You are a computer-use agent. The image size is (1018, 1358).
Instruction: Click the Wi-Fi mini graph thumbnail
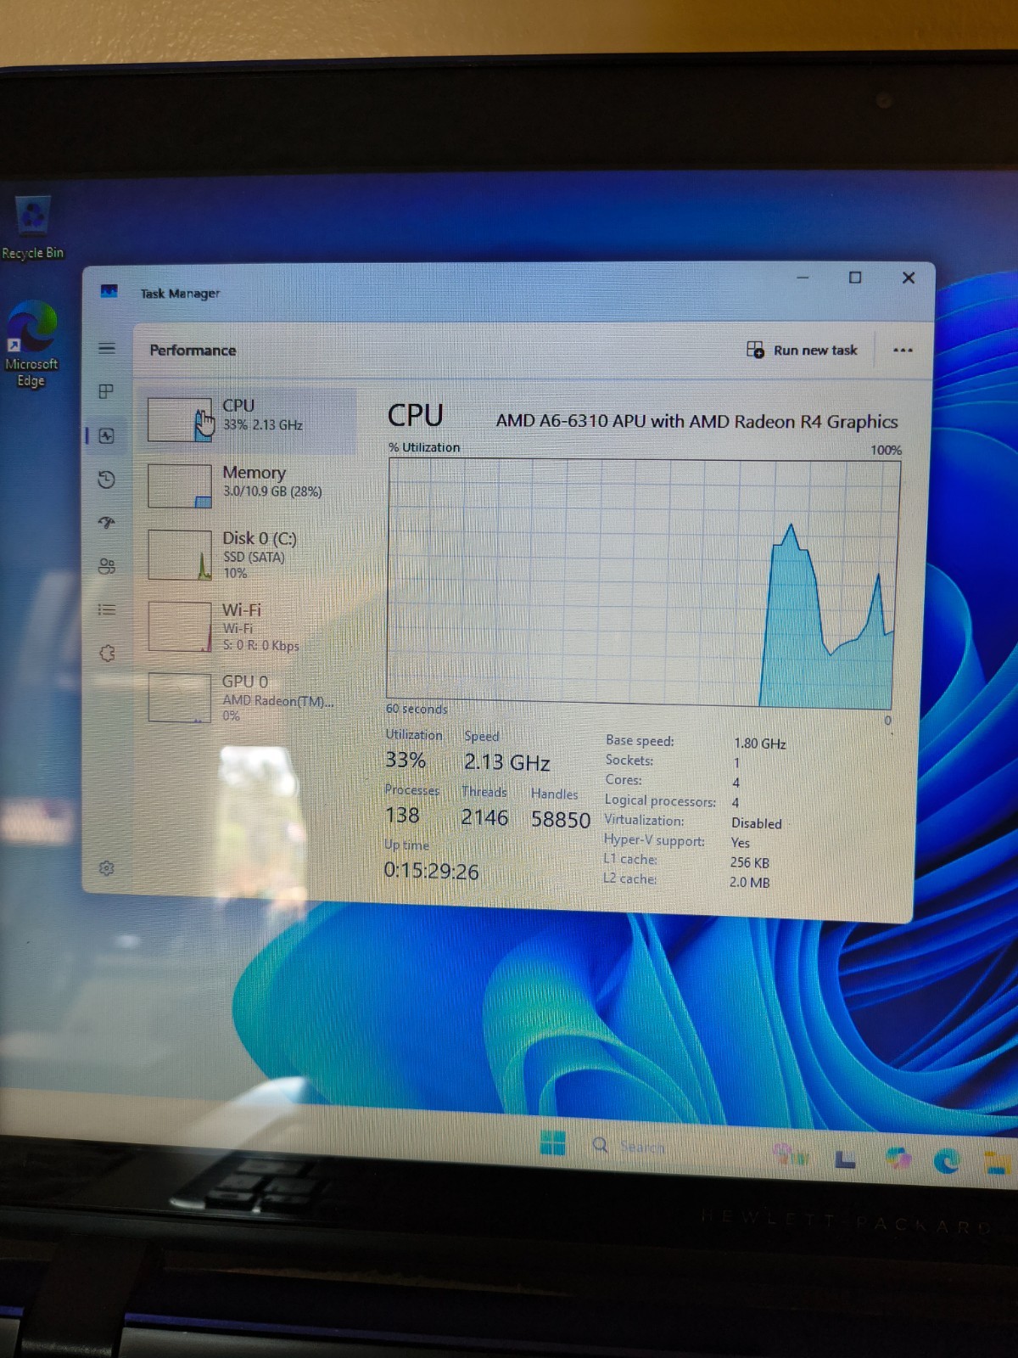click(x=180, y=626)
